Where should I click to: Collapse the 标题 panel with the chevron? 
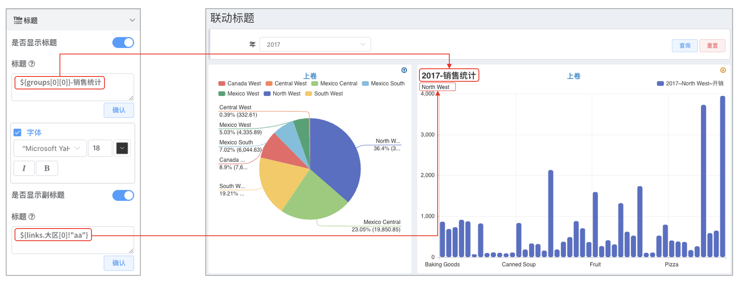pyautogui.click(x=132, y=20)
